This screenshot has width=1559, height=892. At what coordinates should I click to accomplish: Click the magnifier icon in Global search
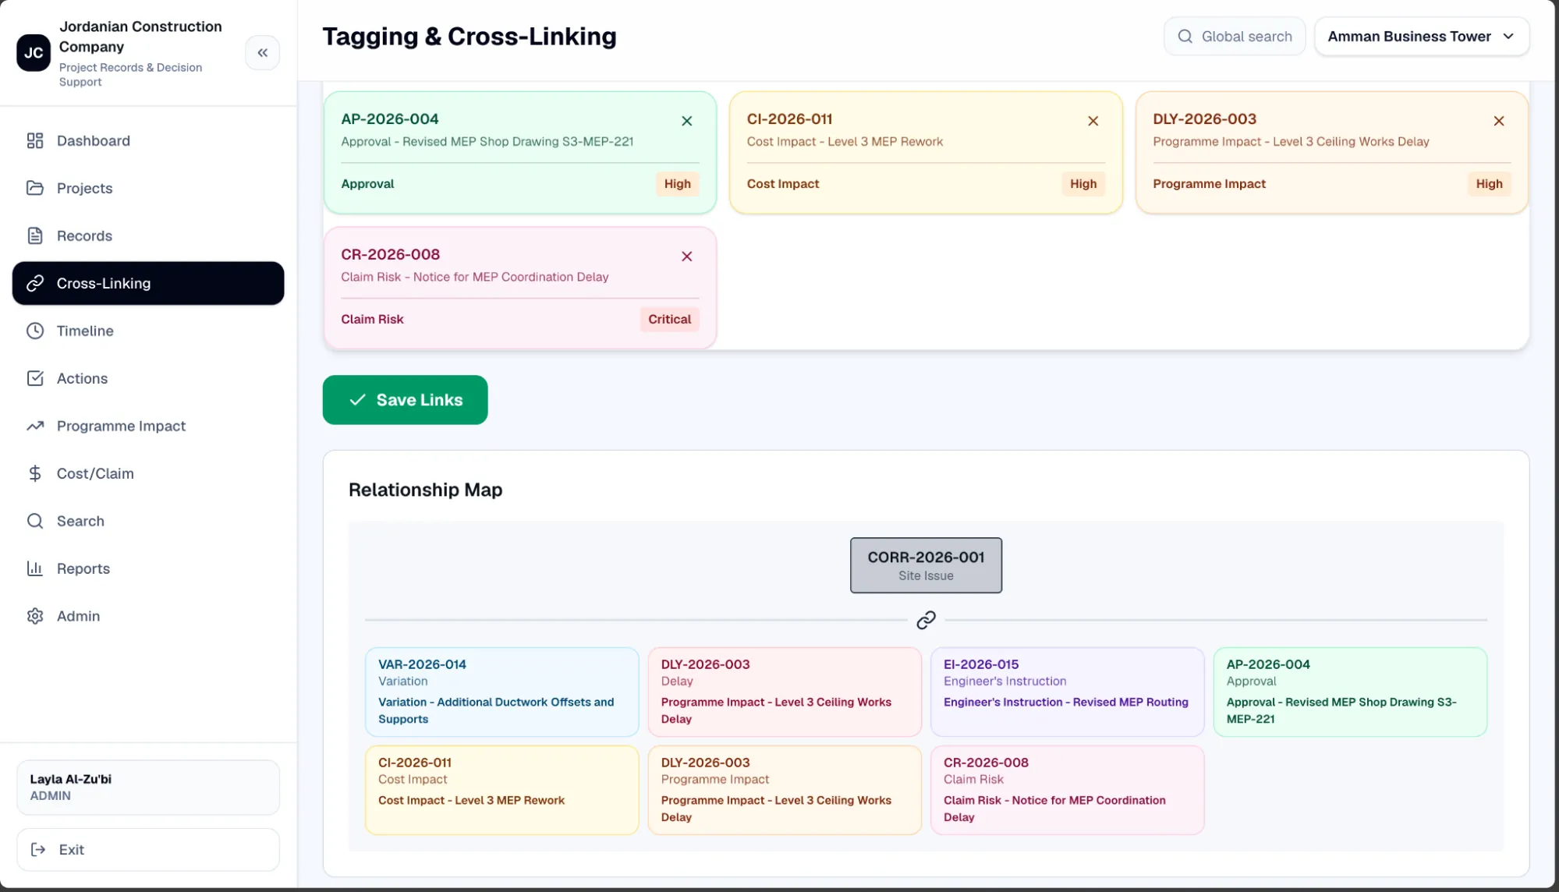1185,37
